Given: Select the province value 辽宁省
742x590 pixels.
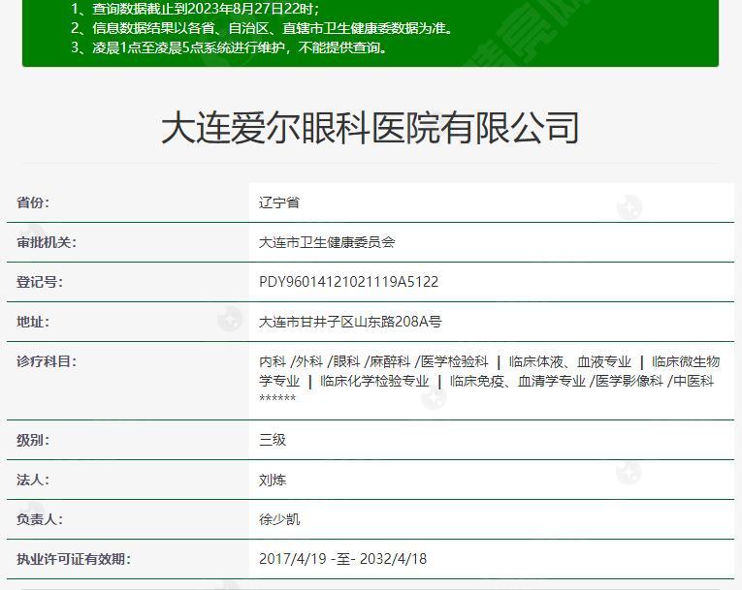Looking at the screenshot, I should pyautogui.click(x=279, y=202).
